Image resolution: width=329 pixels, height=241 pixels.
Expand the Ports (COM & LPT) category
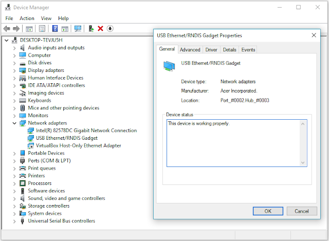[x=14, y=161]
